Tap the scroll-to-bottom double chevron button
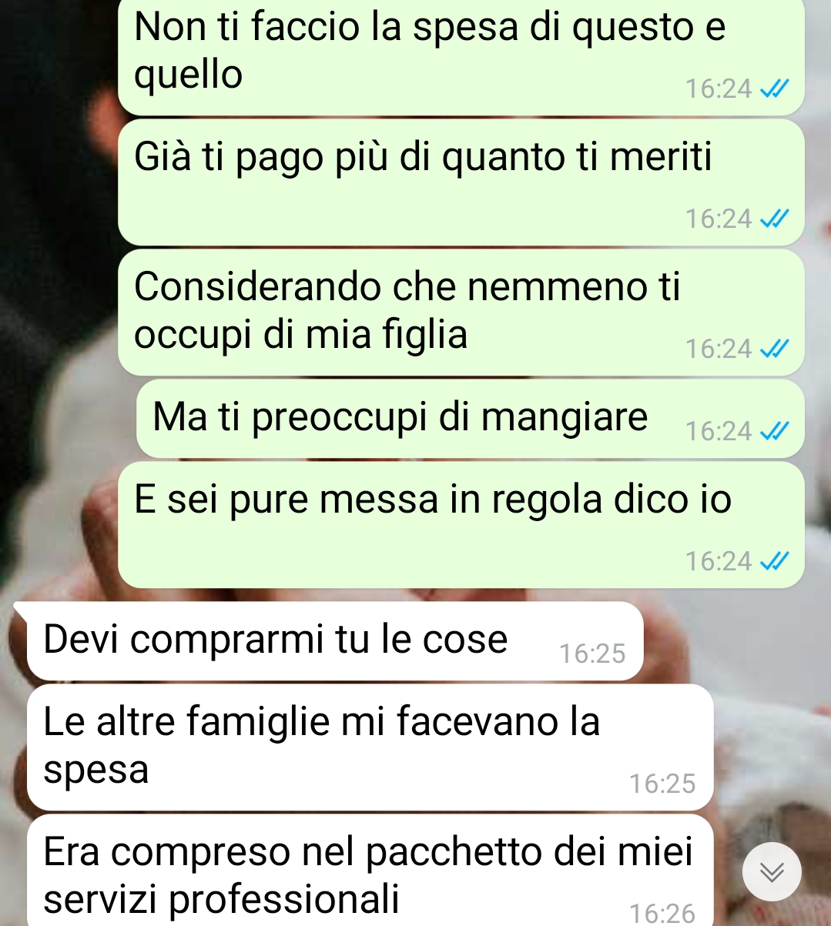The width and height of the screenshot is (831, 926). (x=772, y=871)
